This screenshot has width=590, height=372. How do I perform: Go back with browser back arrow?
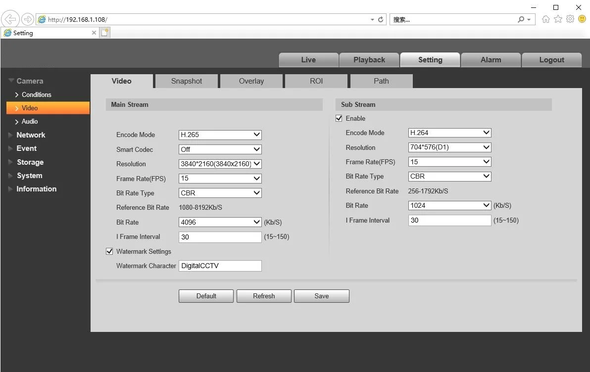point(10,19)
